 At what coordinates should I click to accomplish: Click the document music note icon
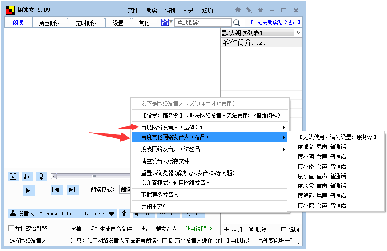[13, 176]
